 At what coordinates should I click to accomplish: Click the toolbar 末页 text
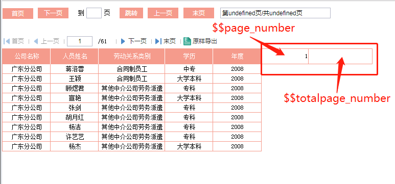[x=170, y=41]
